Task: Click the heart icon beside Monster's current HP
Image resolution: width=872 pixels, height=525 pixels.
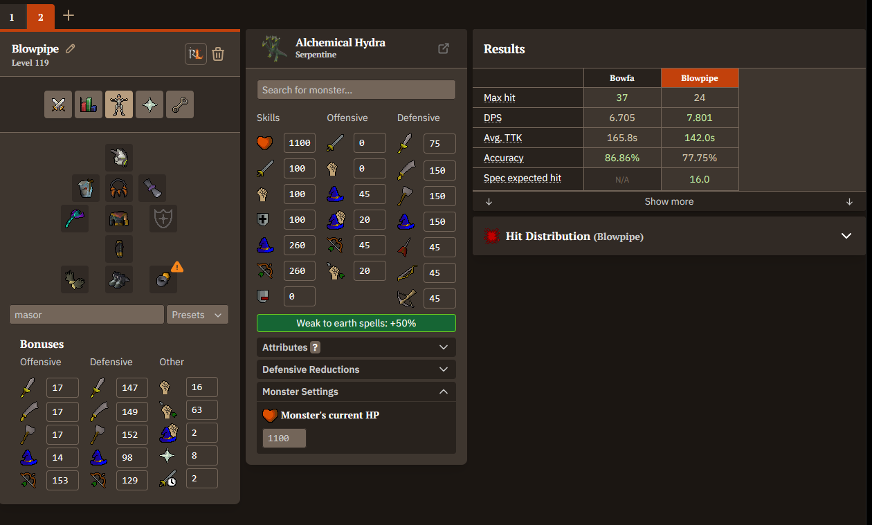Action: tap(270, 416)
